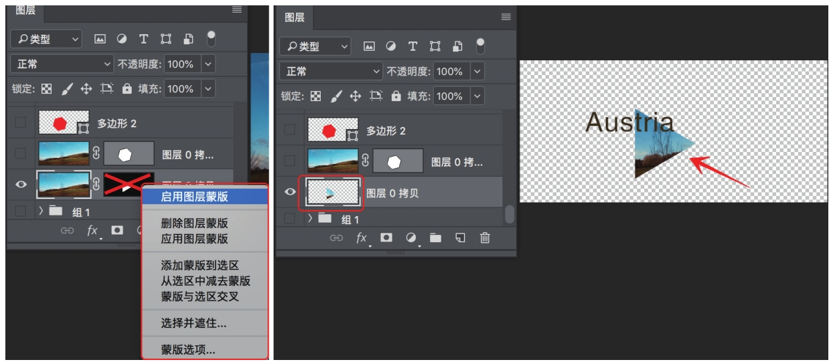This screenshot has height=362, width=831.
Task: Open 填充 slider arrow in right panel
Action: [476, 96]
